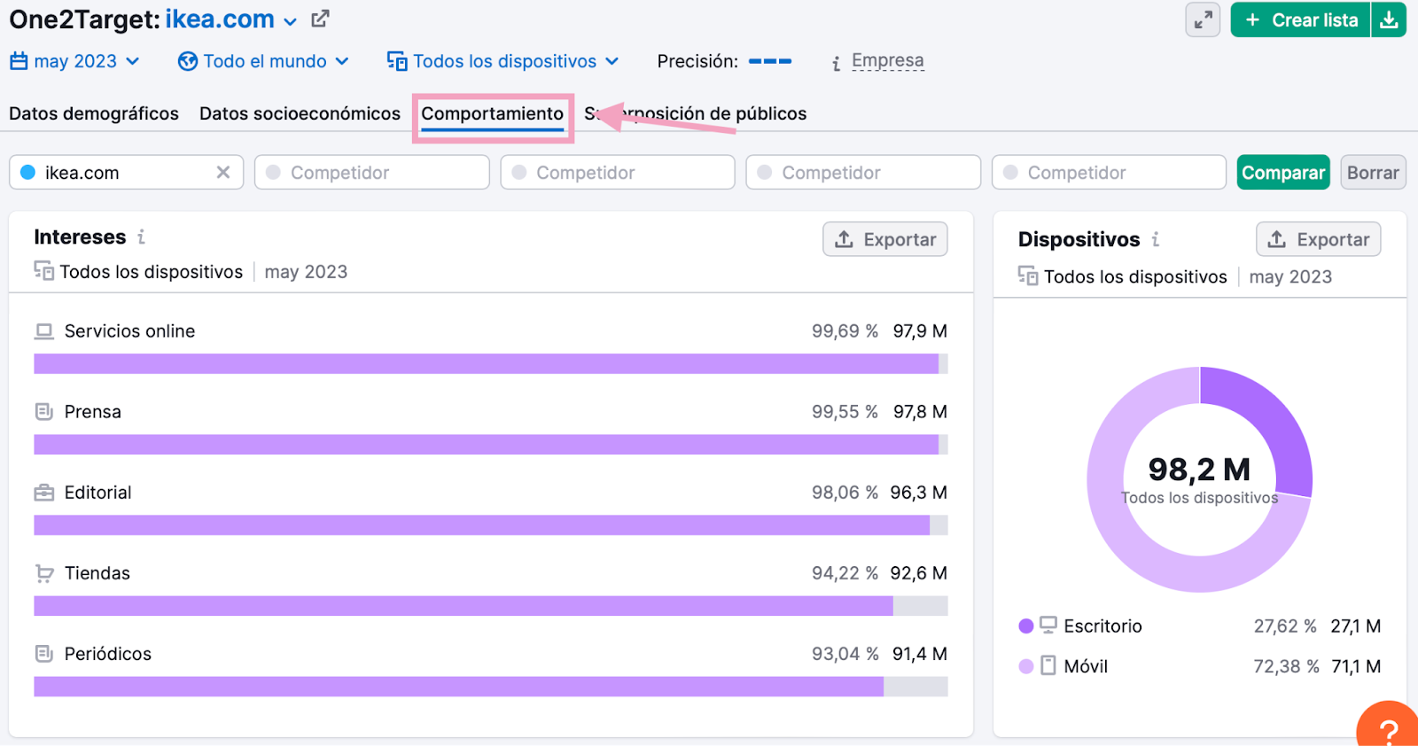Expand the fullscreen view icon

pos(1203,19)
